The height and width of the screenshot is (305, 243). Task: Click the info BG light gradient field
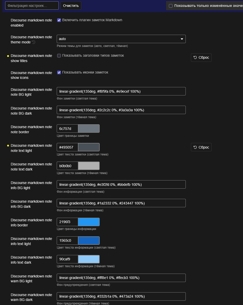(x=121, y=185)
